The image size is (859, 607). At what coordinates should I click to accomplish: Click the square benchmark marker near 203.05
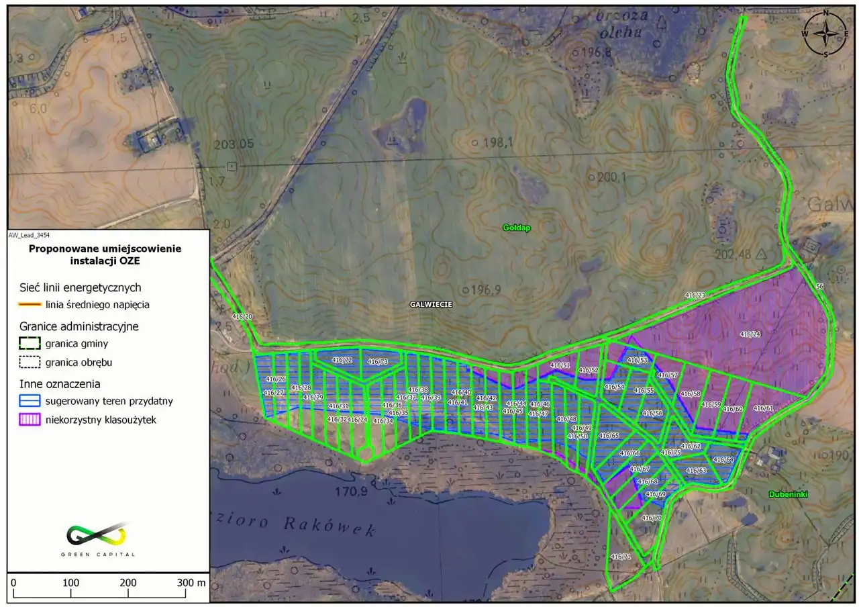pyautogui.click(x=232, y=166)
